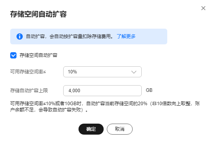This screenshot has width=212, height=146.
Task: Click the 存储自动扩容上限 field label
Action: click(x=29, y=90)
